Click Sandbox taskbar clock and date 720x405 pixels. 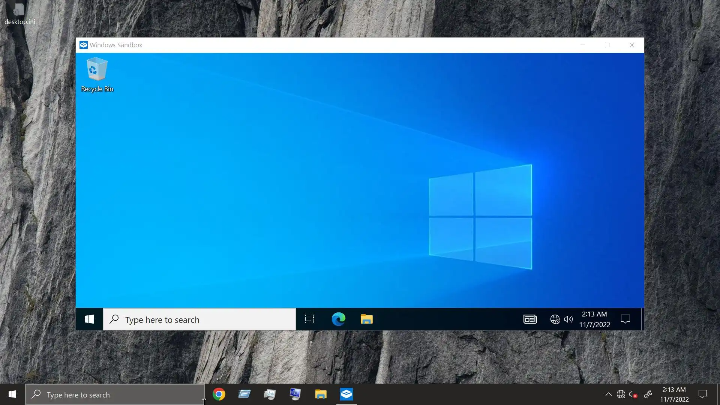[x=594, y=319]
